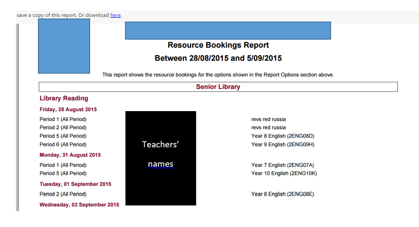The width and height of the screenshot is (419, 227).
Task: Click the Wednesday, 02 September 2015 heading
Action: click(79, 205)
